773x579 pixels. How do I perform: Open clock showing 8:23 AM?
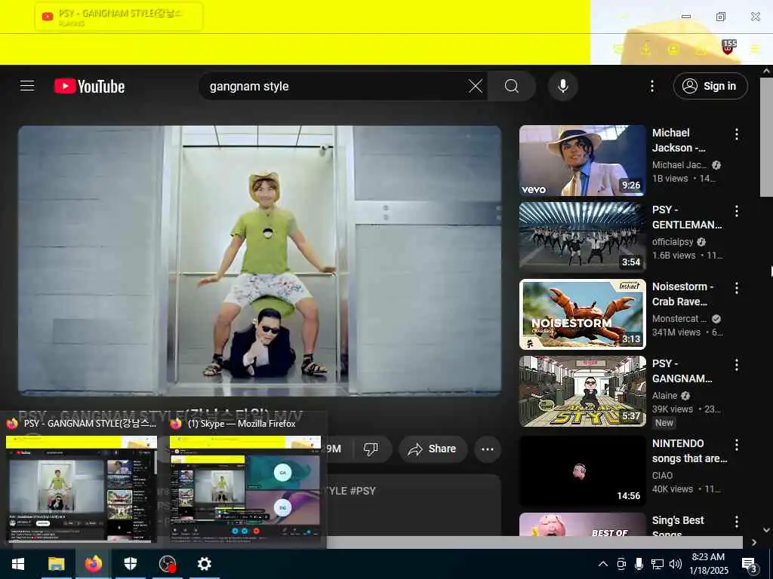tap(708, 564)
